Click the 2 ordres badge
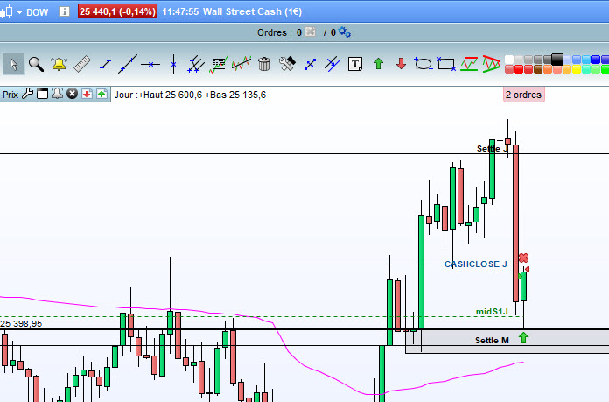609x402 pixels. 523,95
